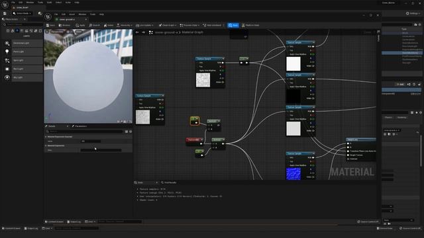Open the File menu of the material editor
The image size is (424, 238).
point(56,15)
